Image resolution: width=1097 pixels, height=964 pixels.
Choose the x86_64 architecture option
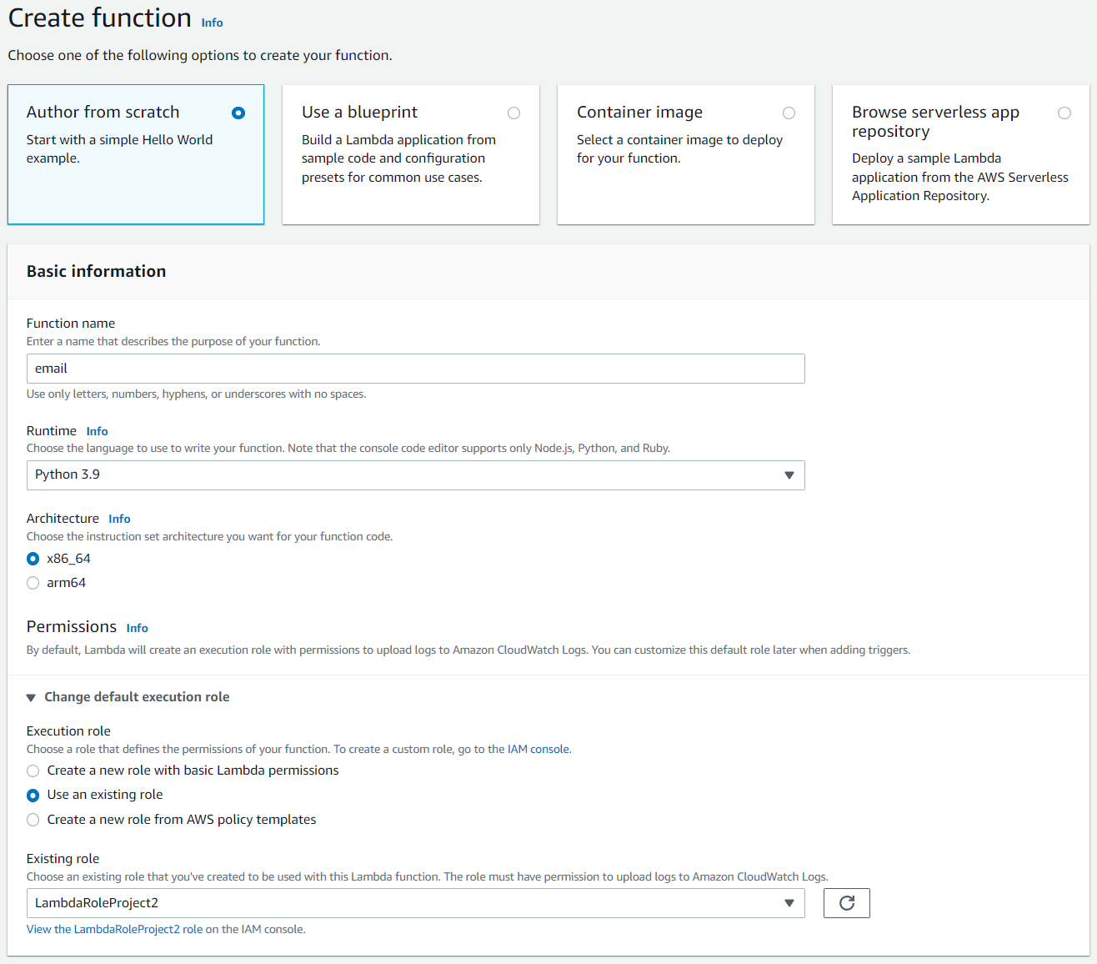pyautogui.click(x=33, y=559)
